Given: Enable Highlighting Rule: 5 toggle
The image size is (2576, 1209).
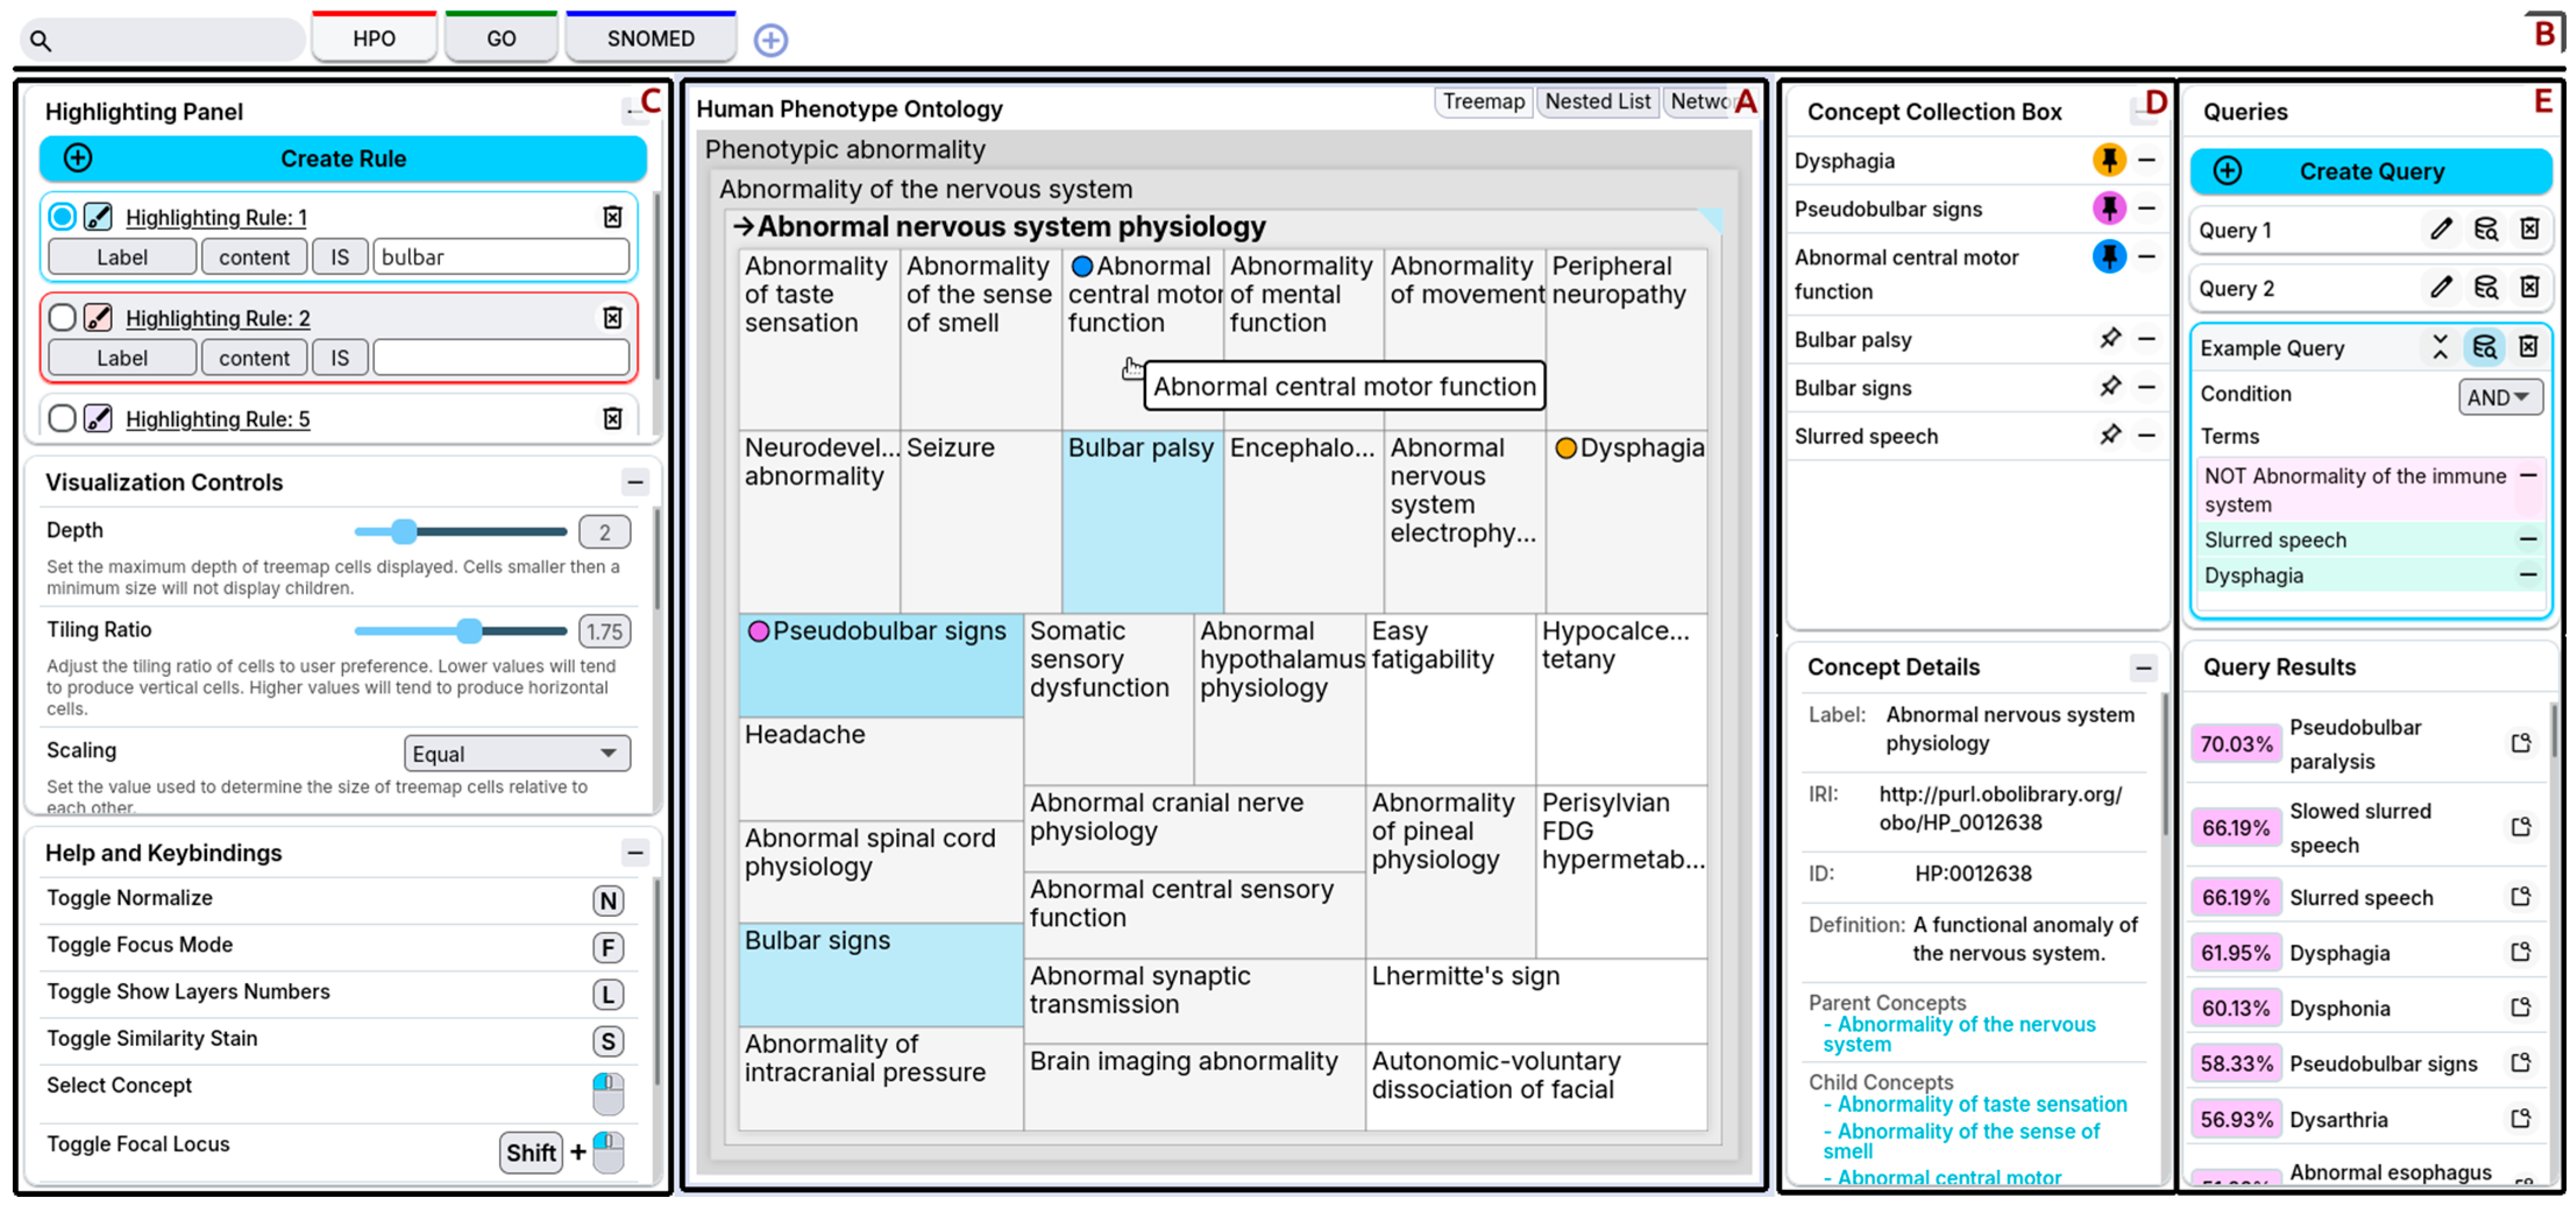Looking at the screenshot, I should click(62, 418).
